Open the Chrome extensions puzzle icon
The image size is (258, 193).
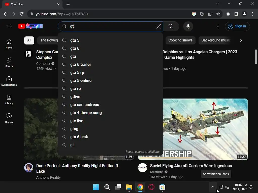click(228, 14)
